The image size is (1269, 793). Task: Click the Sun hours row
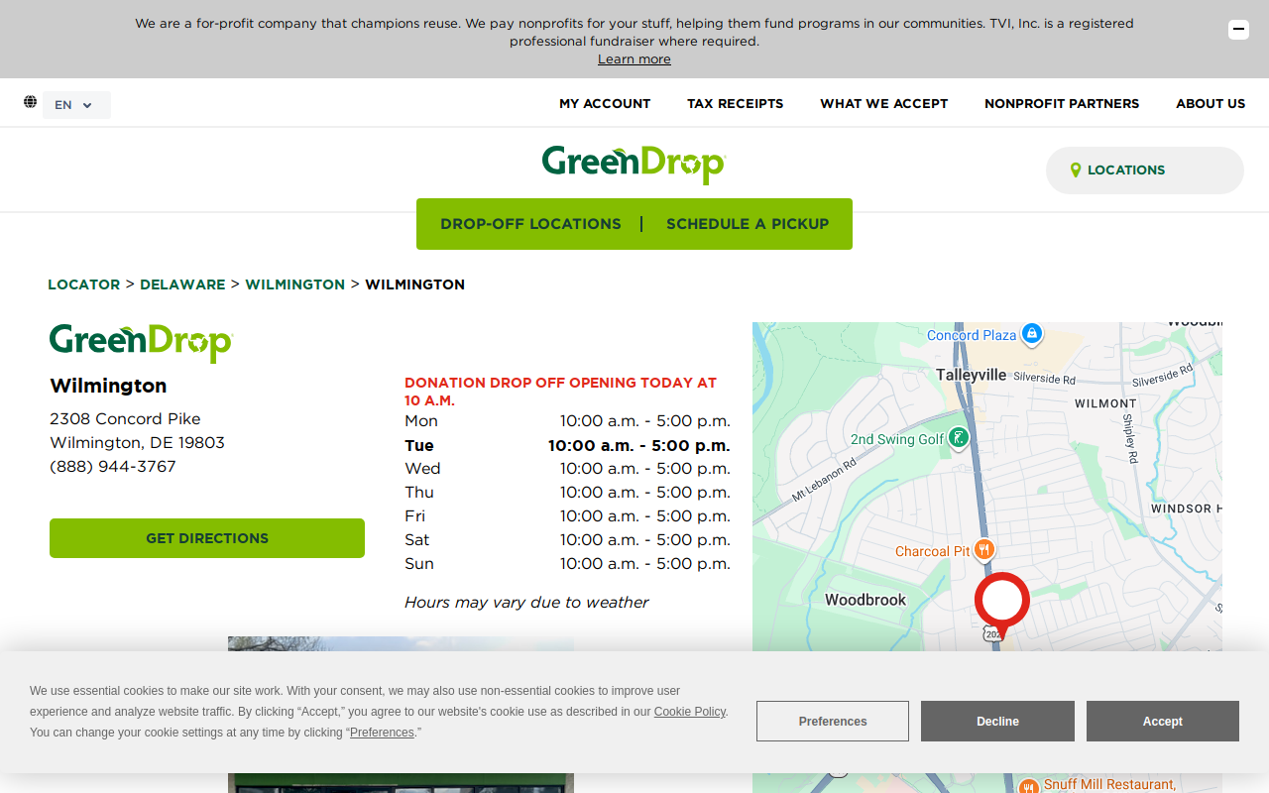(567, 564)
